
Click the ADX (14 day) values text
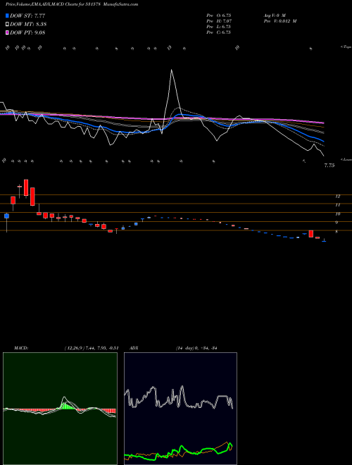(196, 348)
